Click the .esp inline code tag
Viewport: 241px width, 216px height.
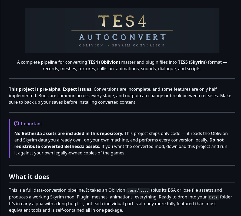pyautogui.click(x=144, y=191)
